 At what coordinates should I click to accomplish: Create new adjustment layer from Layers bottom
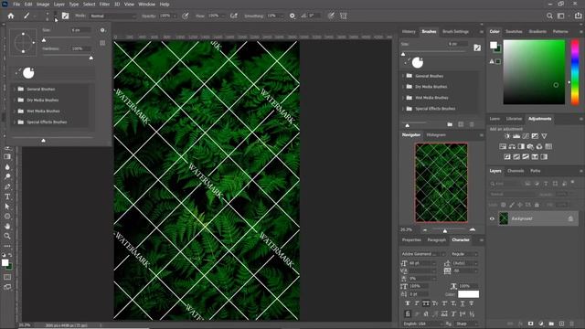541,324
